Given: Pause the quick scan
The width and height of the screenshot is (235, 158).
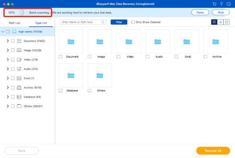Looking at the screenshot, I should click(x=200, y=12).
